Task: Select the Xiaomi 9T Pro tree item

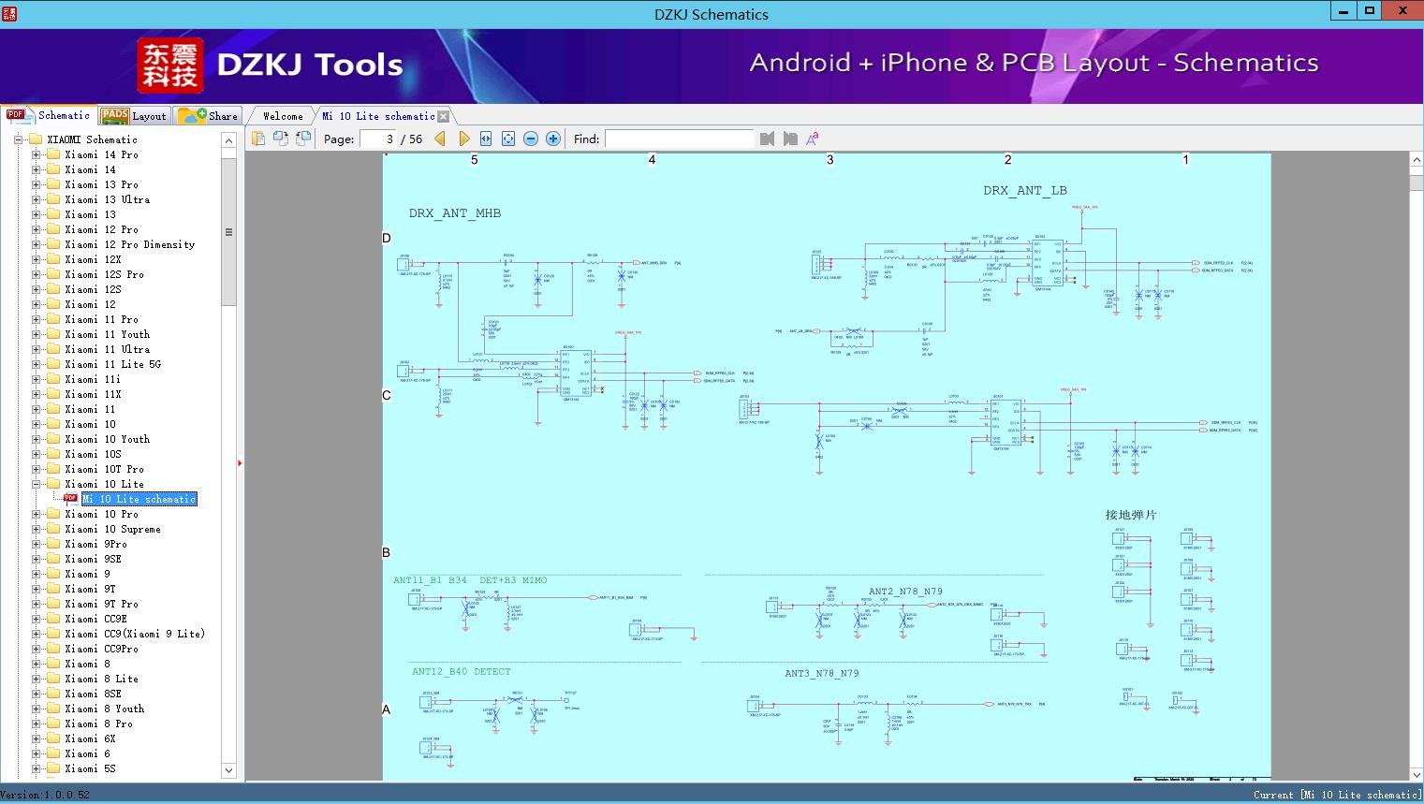Action: [x=101, y=604]
